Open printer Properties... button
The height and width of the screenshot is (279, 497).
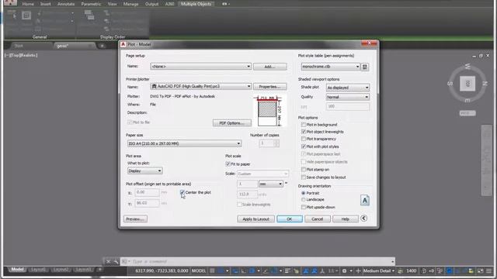(x=270, y=87)
